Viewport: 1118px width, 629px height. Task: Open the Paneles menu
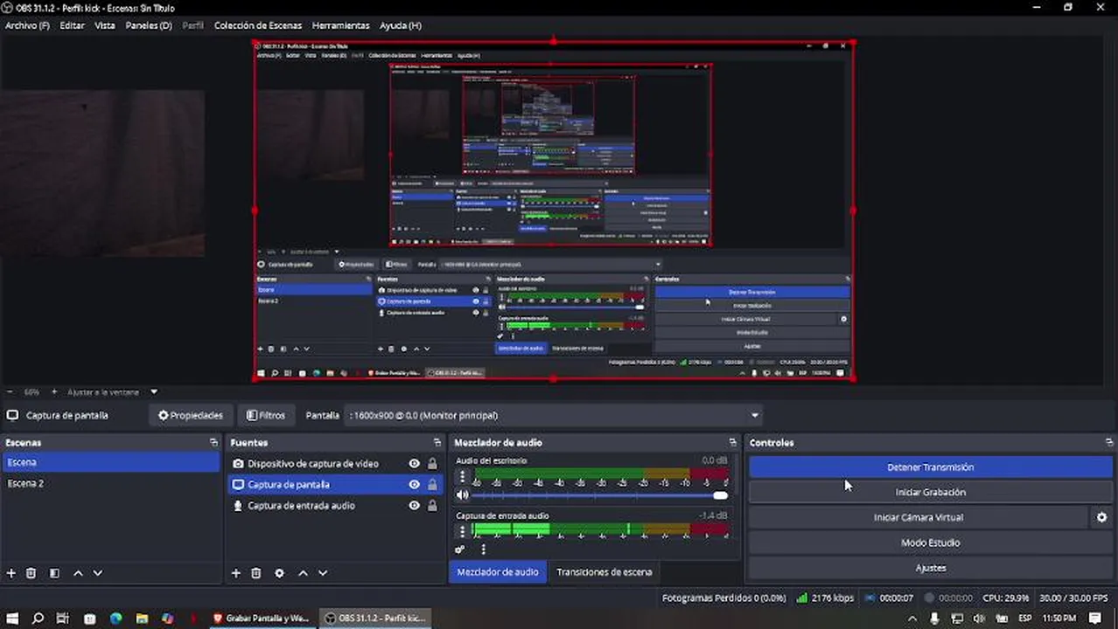coord(149,25)
